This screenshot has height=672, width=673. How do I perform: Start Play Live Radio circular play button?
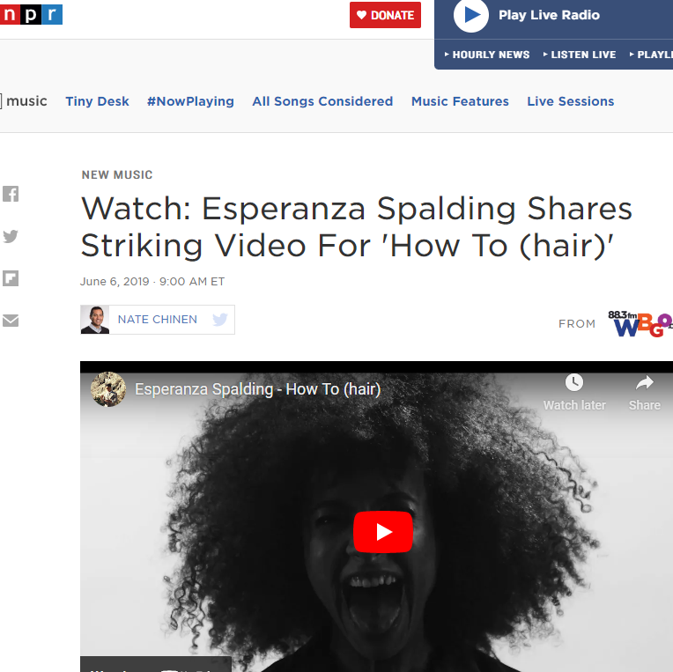471,15
